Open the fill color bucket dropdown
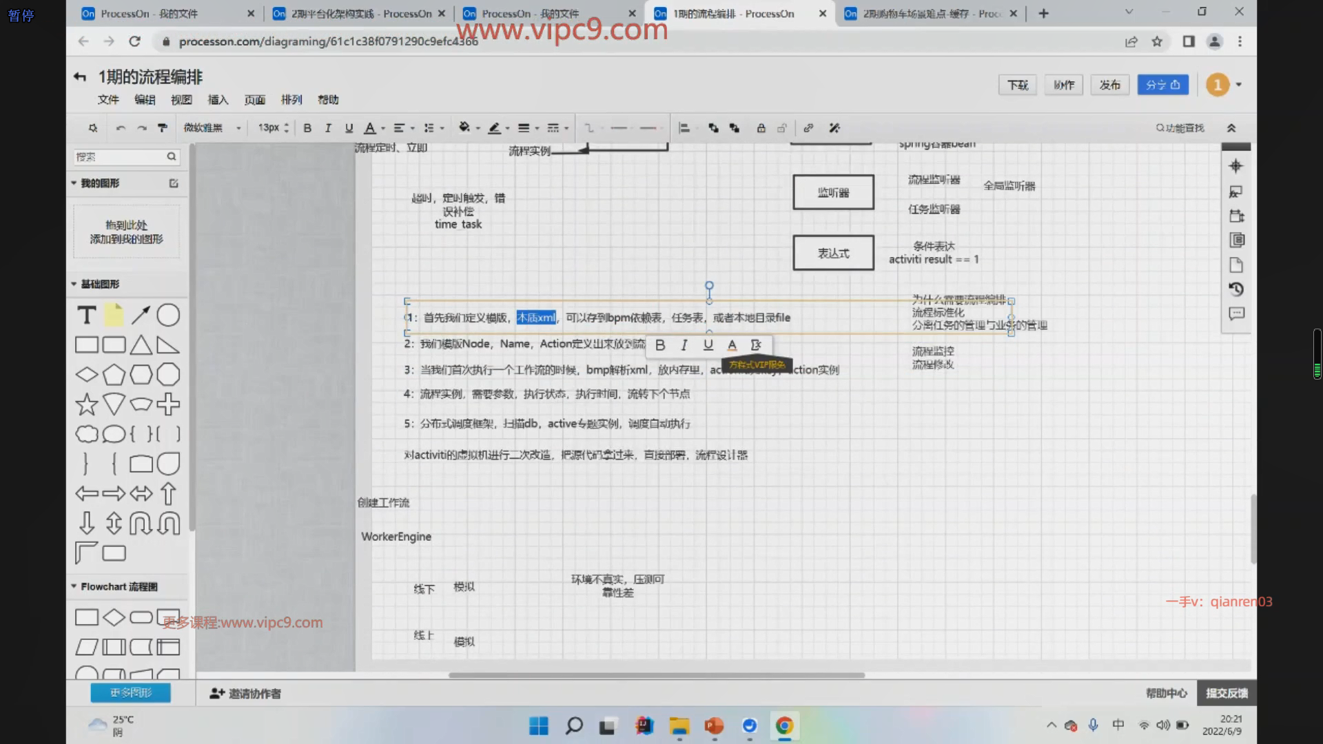Screen dimensions: 1323x744 [x=469, y=128]
